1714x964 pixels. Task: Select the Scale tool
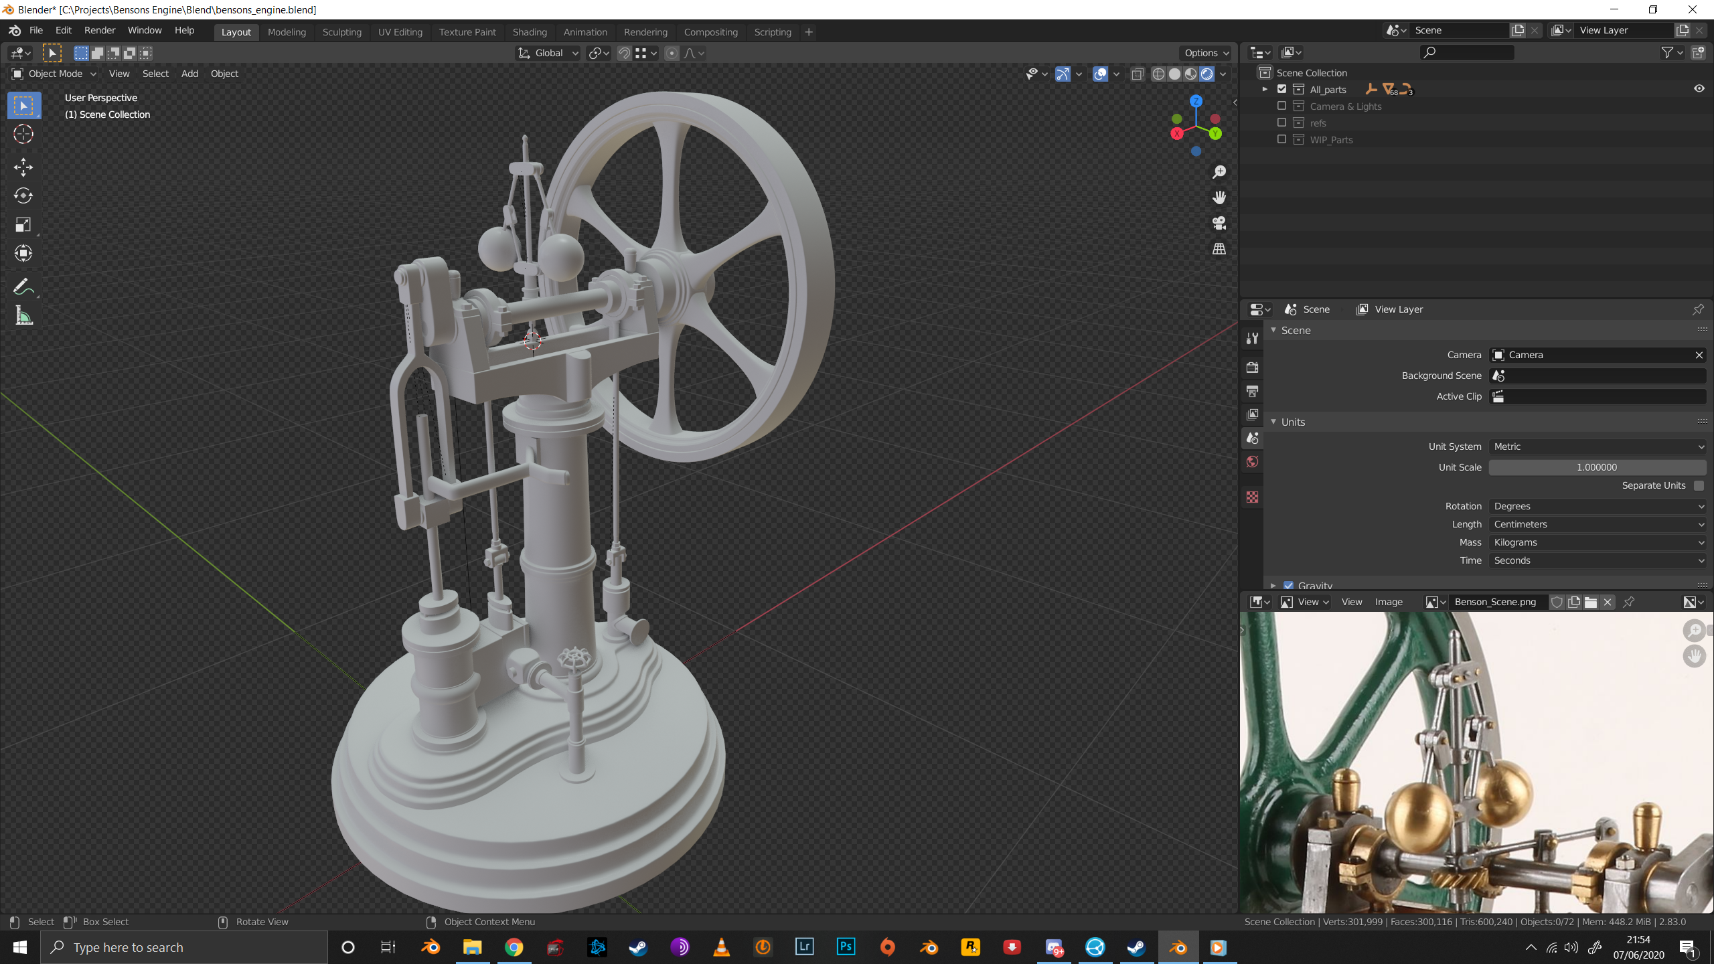tap(23, 224)
